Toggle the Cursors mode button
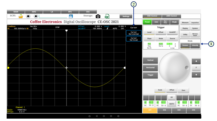The width and height of the screenshot is (217, 121). point(185,45)
